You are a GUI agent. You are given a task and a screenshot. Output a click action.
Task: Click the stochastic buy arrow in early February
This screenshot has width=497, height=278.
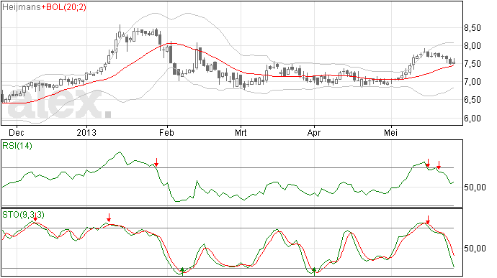[x=182, y=271]
